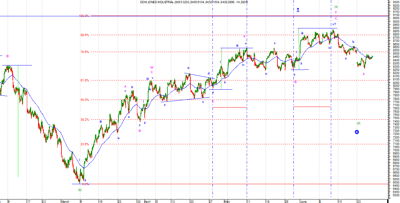Click the skull and crossbones marker icon

tap(298, 10)
